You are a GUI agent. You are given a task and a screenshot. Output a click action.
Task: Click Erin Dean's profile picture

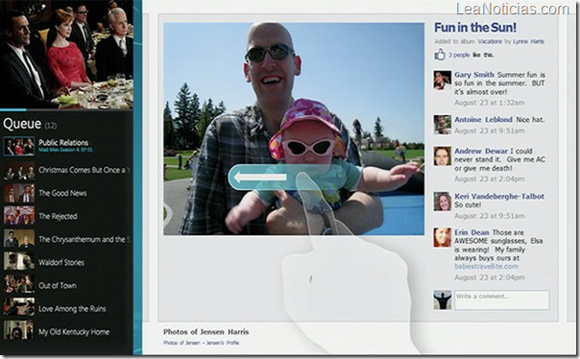(x=443, y=237)
